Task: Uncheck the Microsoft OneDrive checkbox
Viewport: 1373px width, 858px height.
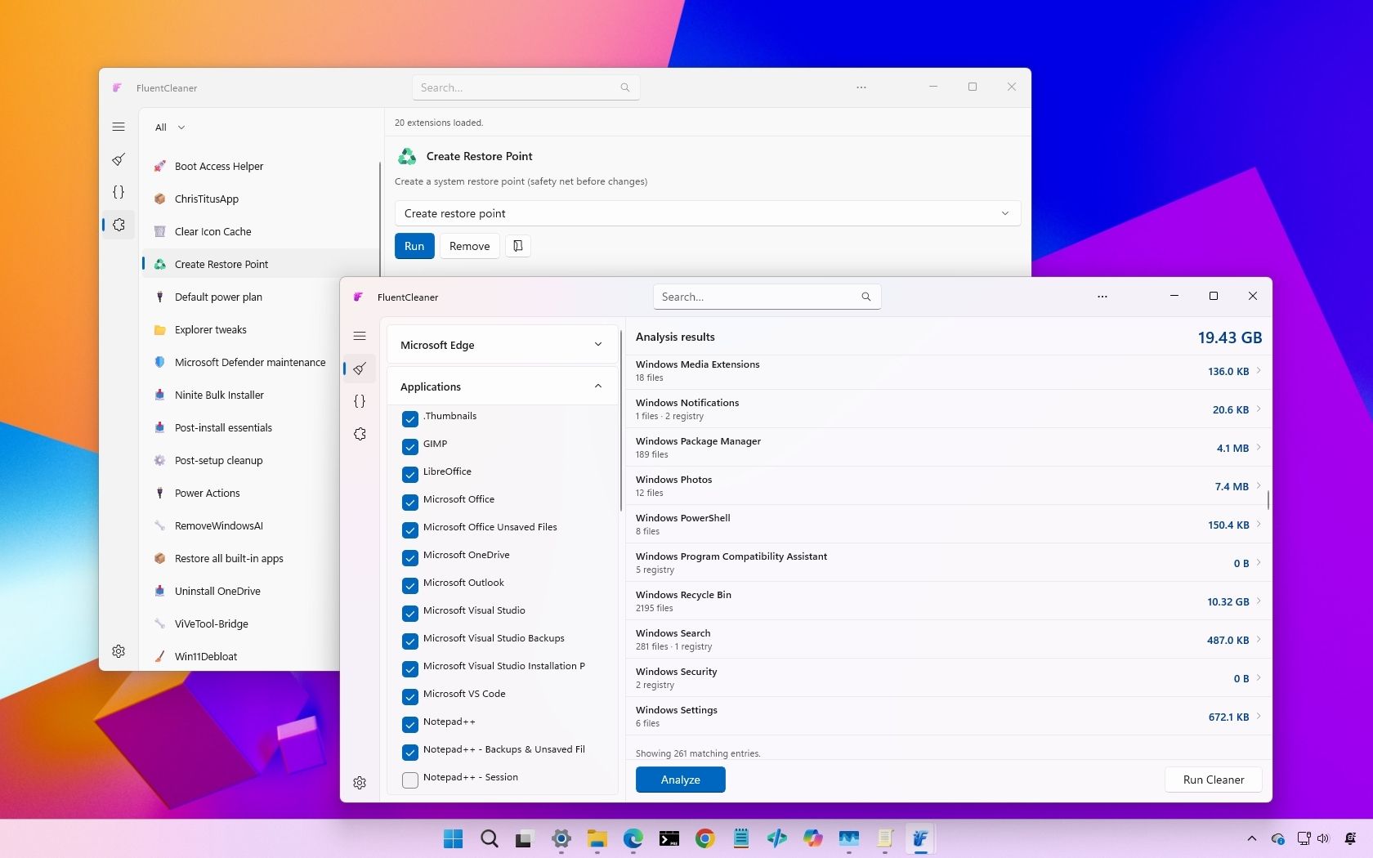Action: click(x=410, y=558)
